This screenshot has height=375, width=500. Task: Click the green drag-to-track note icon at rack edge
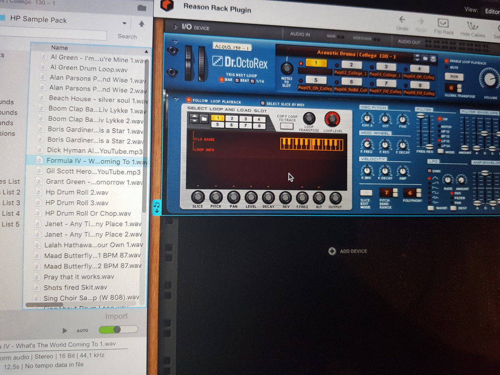157,207
